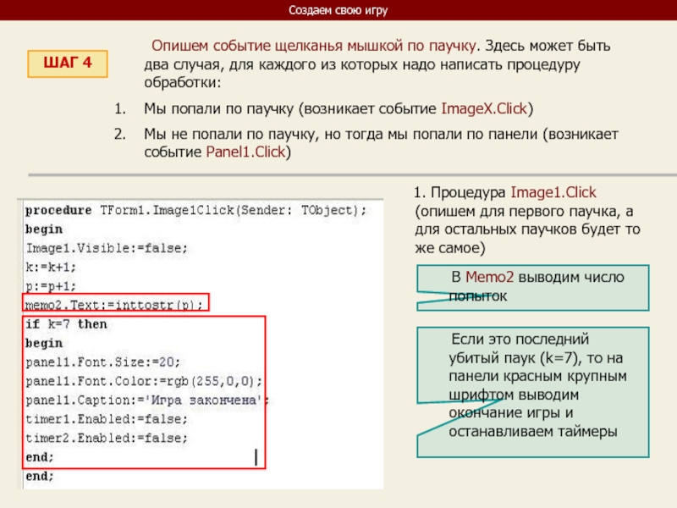Viewport: 677px width, 508px height.
Task: Click the slide title "Создаем свою игру"
Action: 338,10
